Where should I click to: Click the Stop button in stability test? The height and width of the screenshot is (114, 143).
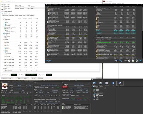point(10,78)
